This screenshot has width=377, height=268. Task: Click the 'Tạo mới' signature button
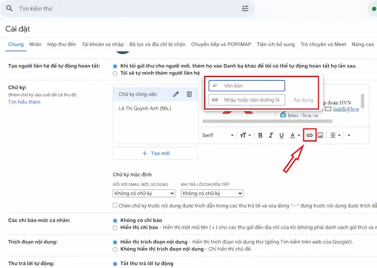155,153
